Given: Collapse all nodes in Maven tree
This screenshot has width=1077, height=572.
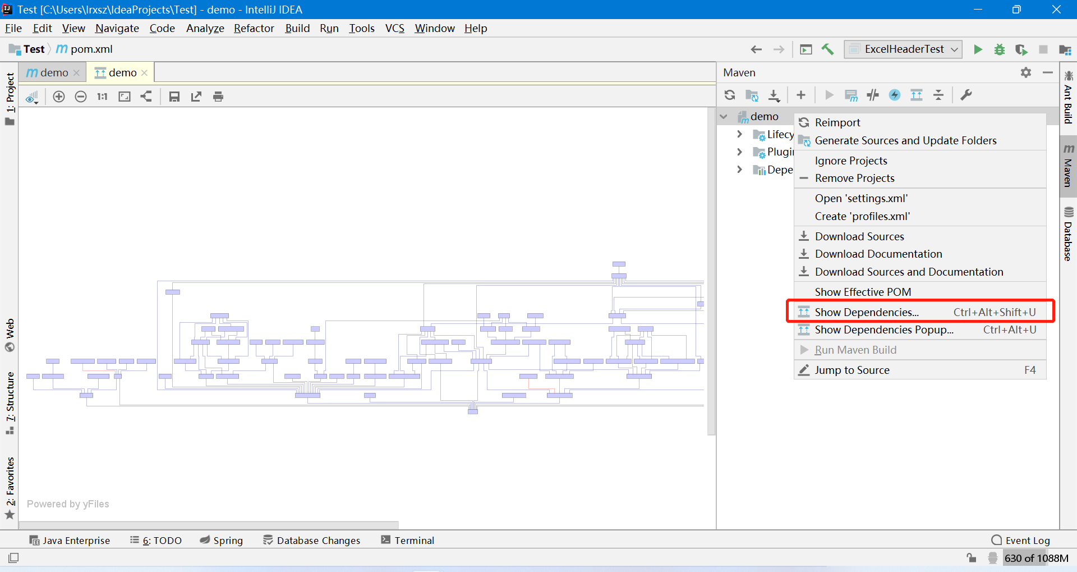Looking at the screenshot, I should (x=938, y=95).
